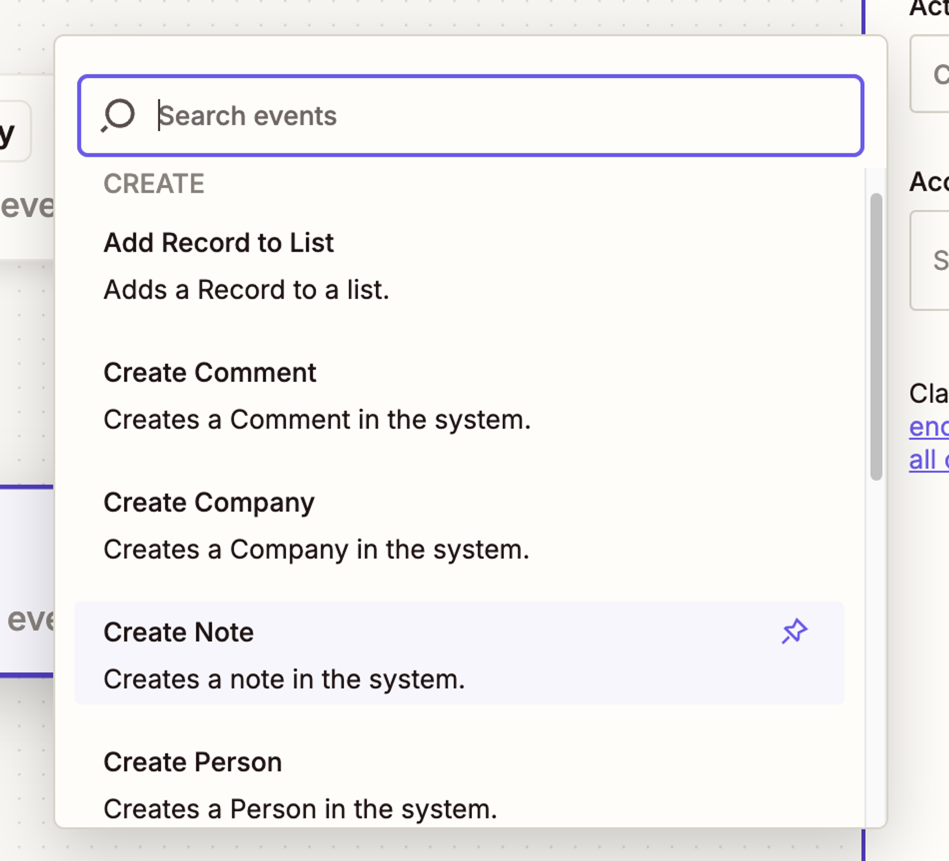The height and width of the screenshot is (861, 949).
Task: Select the highlighted Create Note option
Action: (178, 632)
